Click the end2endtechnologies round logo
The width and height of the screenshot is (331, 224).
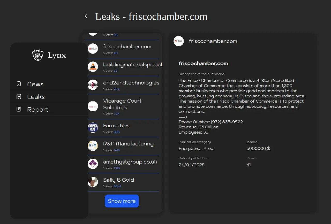[x=93, y=85]
